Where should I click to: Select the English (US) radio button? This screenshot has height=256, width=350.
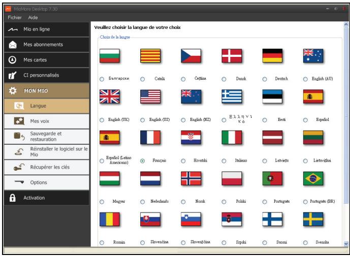[x=142, y=120]
